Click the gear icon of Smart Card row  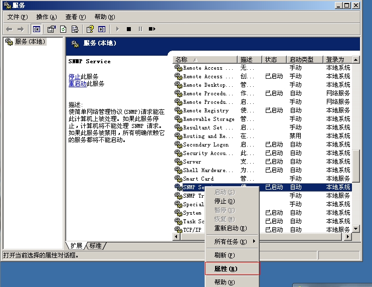178,179
